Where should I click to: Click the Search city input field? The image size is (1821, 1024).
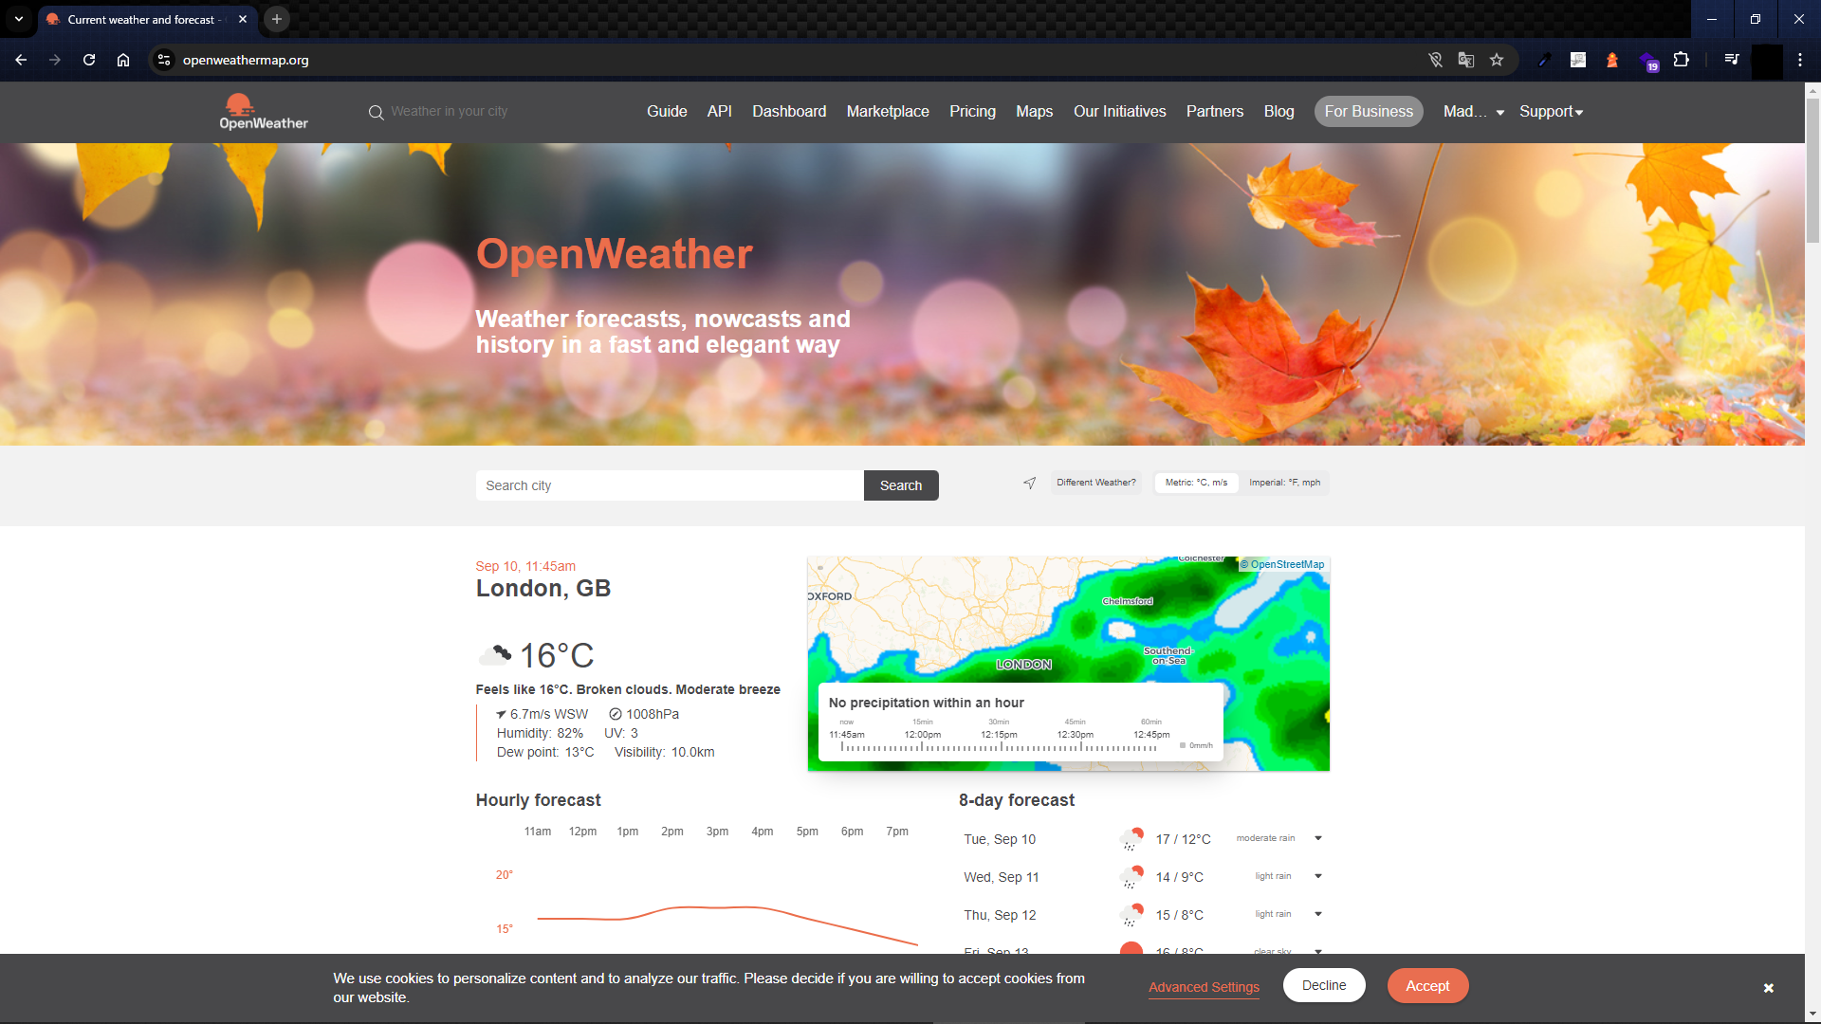pos(669,485)
